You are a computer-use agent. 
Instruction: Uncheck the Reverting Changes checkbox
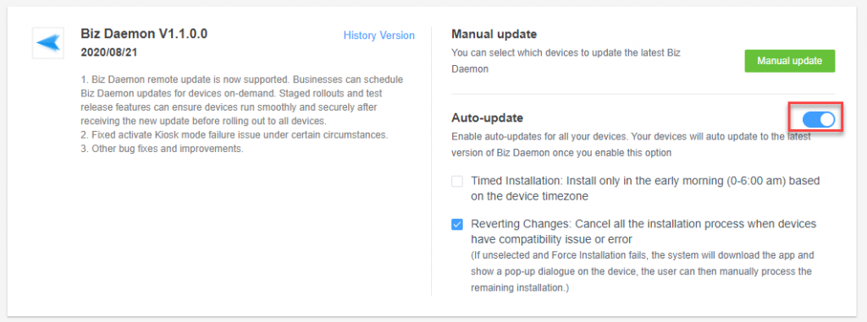pos(456,225)
